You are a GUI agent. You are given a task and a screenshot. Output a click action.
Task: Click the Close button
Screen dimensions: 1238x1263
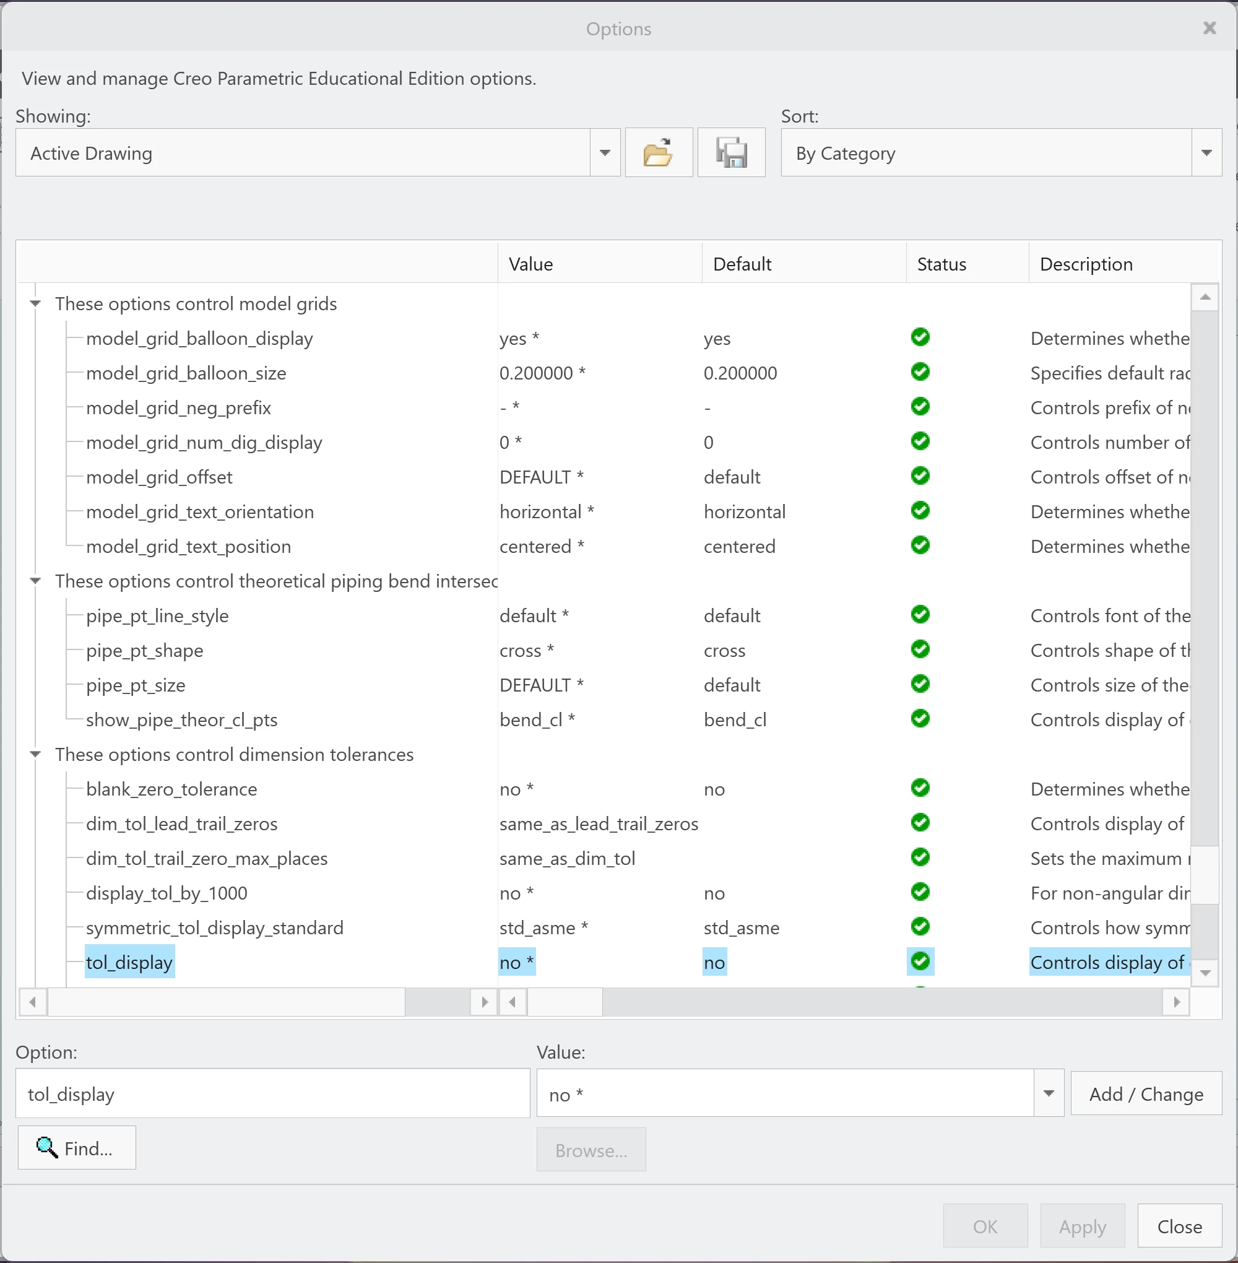pyautogui.click(x=1179, y=1226)
